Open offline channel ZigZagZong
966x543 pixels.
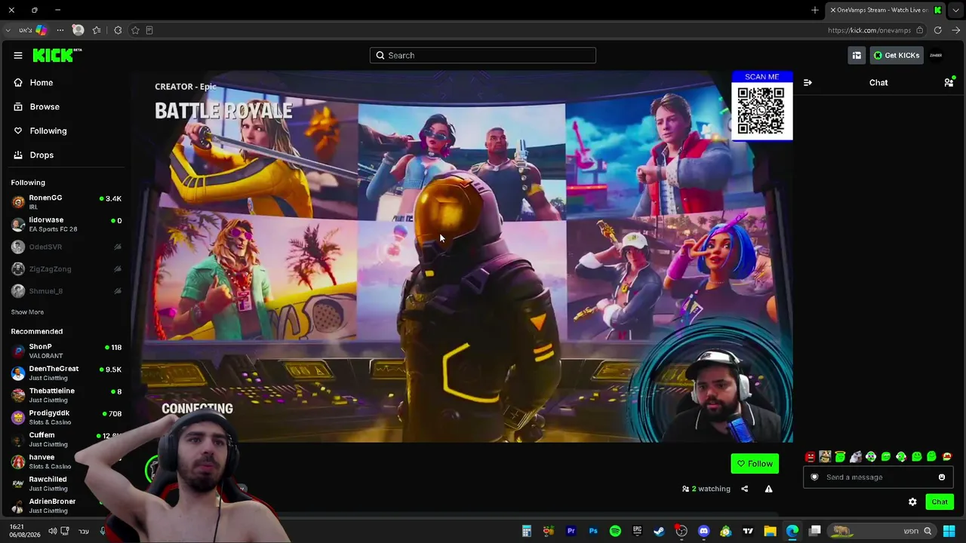tap(66, 268)
